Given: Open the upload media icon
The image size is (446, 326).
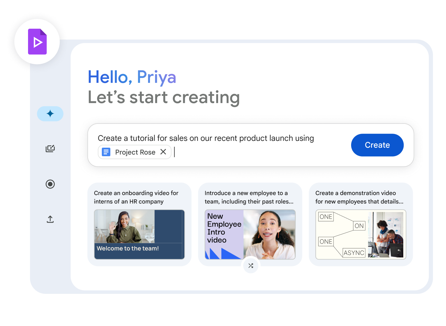Looking at the screenshot, I should coord(50,219).
